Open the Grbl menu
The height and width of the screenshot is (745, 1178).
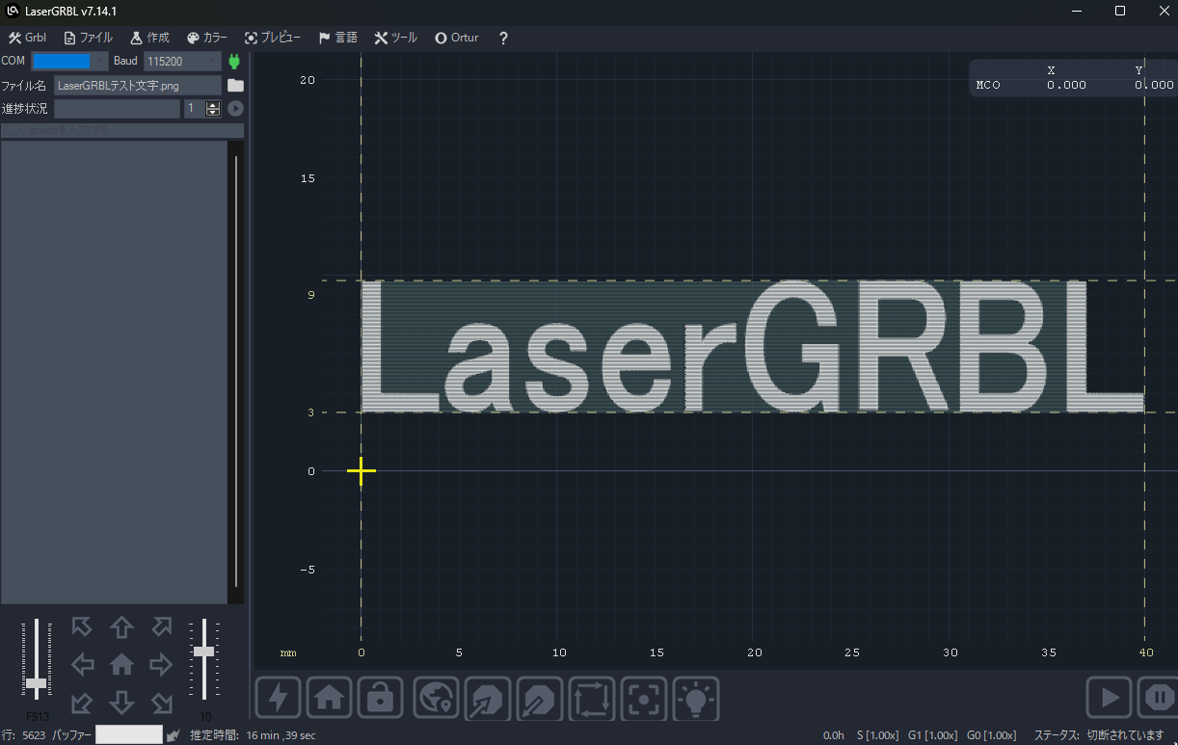click(x=27, y=38)
